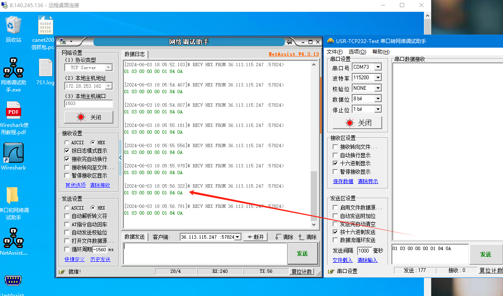Click the 快捷定义 link
Screen dimensions: 503x296
click(x=74, y=259)
